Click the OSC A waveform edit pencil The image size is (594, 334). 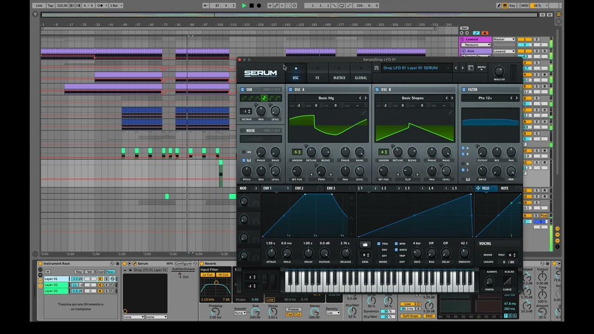pyautogui.click(x=364, y=112)
